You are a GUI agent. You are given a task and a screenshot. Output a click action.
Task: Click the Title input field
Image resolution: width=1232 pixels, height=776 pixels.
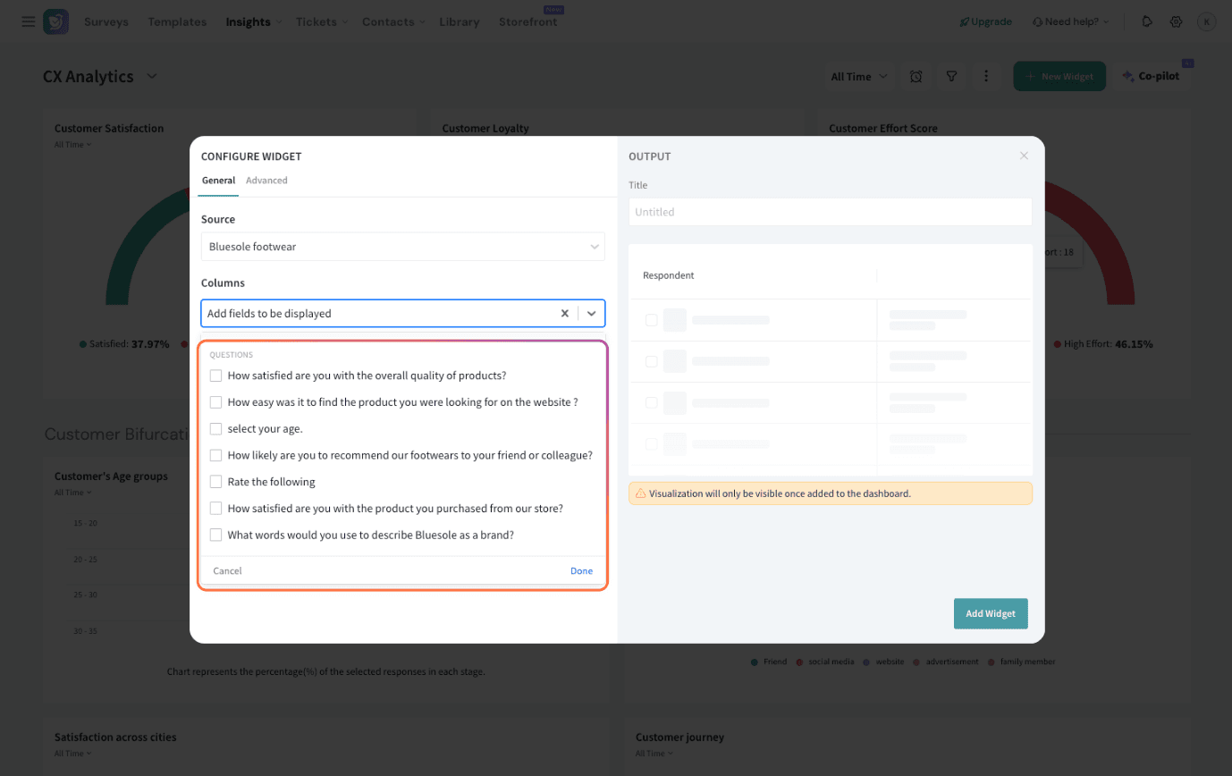(x=830, y=212)
